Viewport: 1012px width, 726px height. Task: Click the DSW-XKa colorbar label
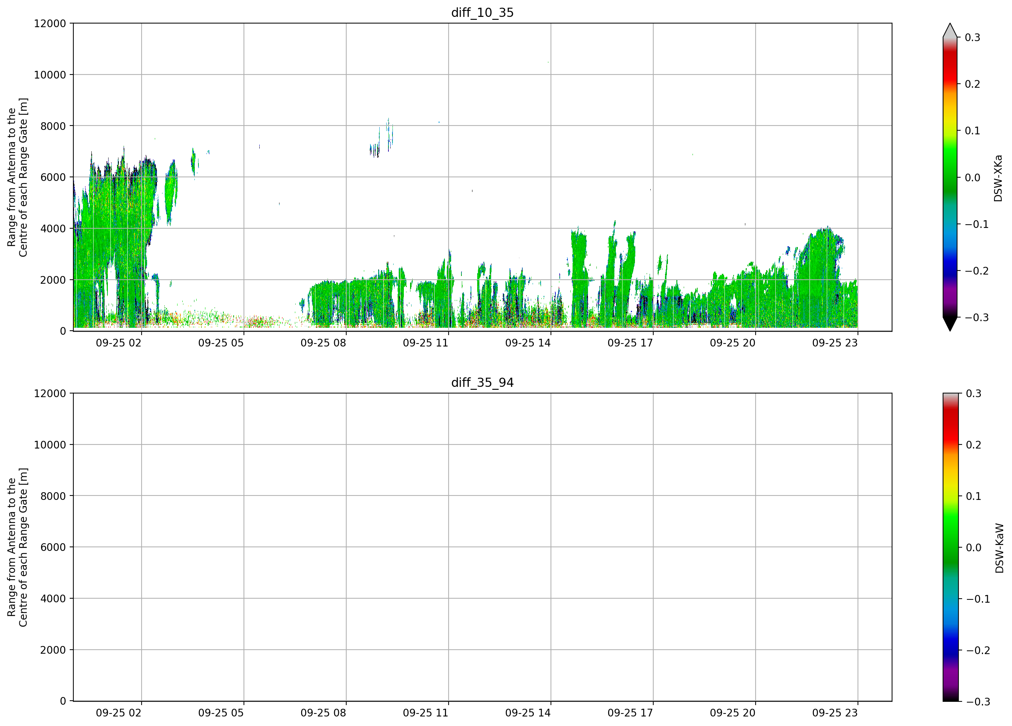coord(998,178)
